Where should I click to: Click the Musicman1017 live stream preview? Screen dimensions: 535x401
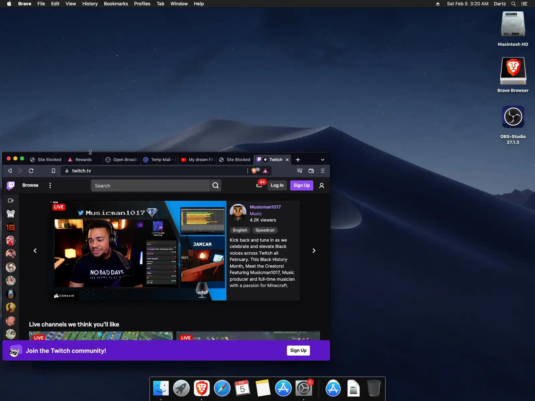[x=138, y=251]
